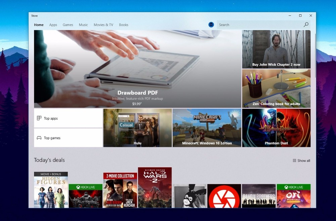Viewport: 336px width, 221px height.
Task: Open the Halo Wars 2 deal
Action: pos(155,188)
